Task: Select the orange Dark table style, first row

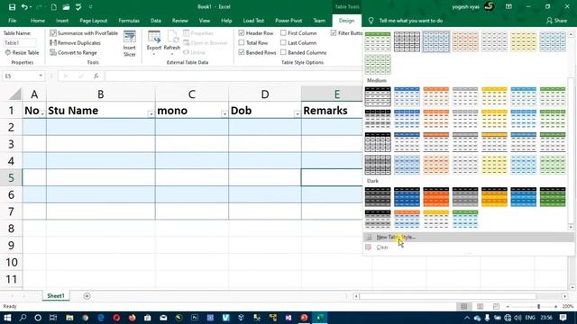Action: click(x=435, y=197)
